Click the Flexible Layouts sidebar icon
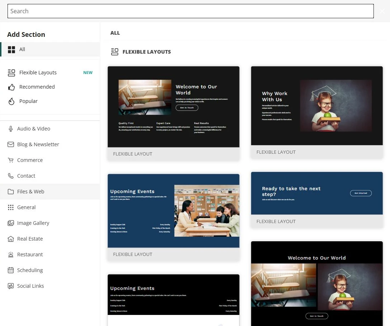 [x=11, y=73]
